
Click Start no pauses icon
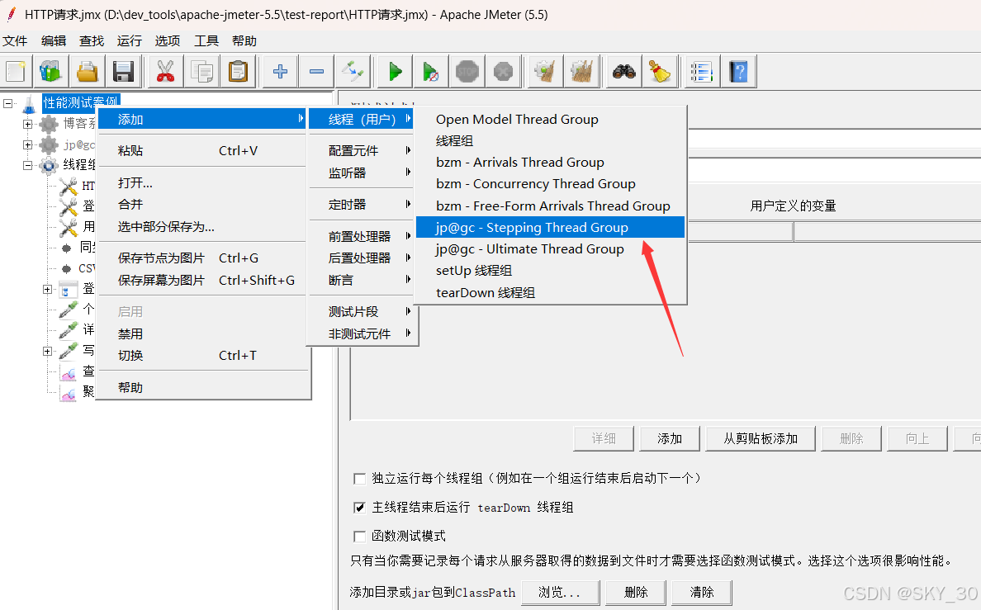coord(430,71)
